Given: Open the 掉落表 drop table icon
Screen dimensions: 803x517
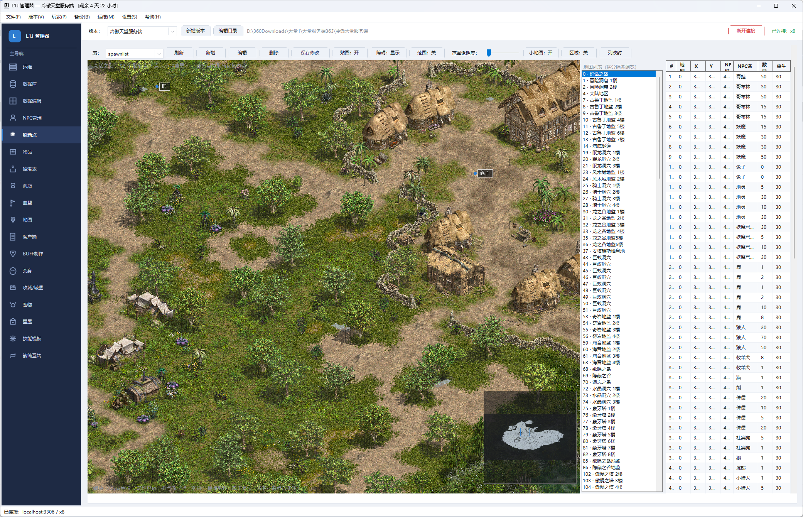Looking at the screenshot, I should pyautogui.click(x=13, y=169).
